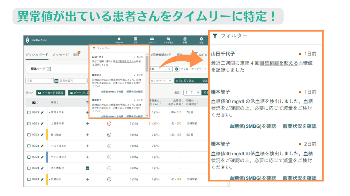Screen dimensions: 350x196
Task: Open the 管理 icon in header
Action: (x=185, y=39)
